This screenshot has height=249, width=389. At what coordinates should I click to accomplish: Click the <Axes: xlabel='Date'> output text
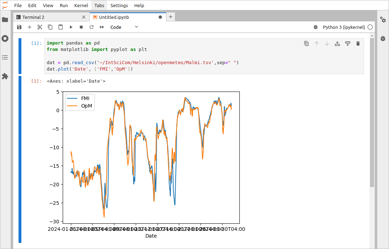click(76, 81)
